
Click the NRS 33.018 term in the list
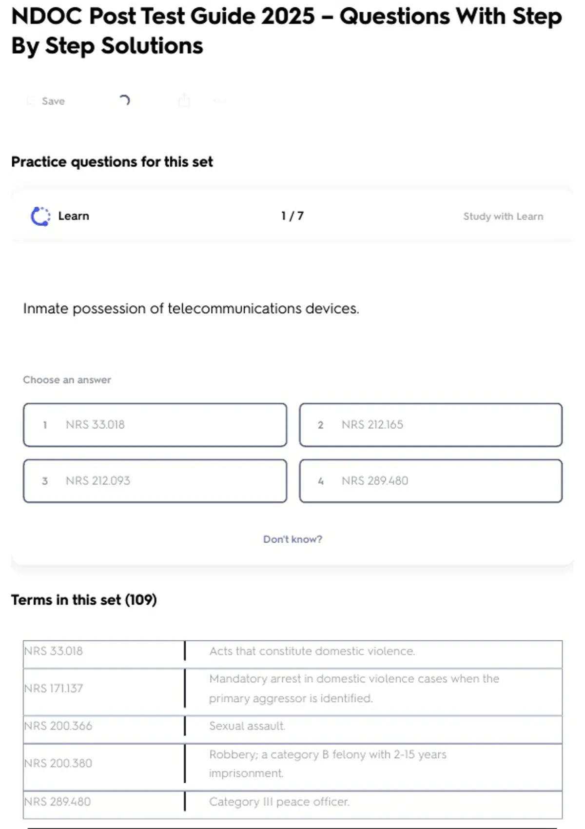pyautogui.click(x=54, y=651)
